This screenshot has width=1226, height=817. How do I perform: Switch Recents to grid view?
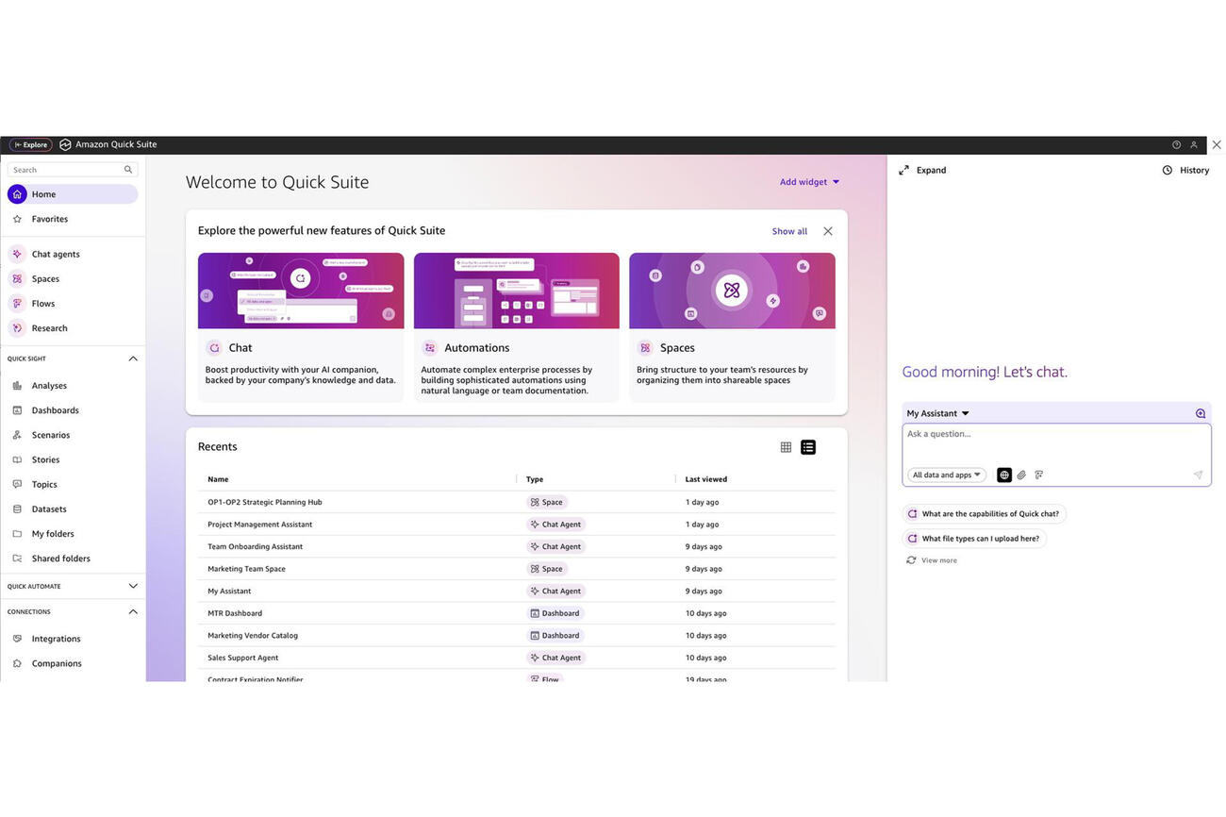pyautogui.click(x=786, y=447)
